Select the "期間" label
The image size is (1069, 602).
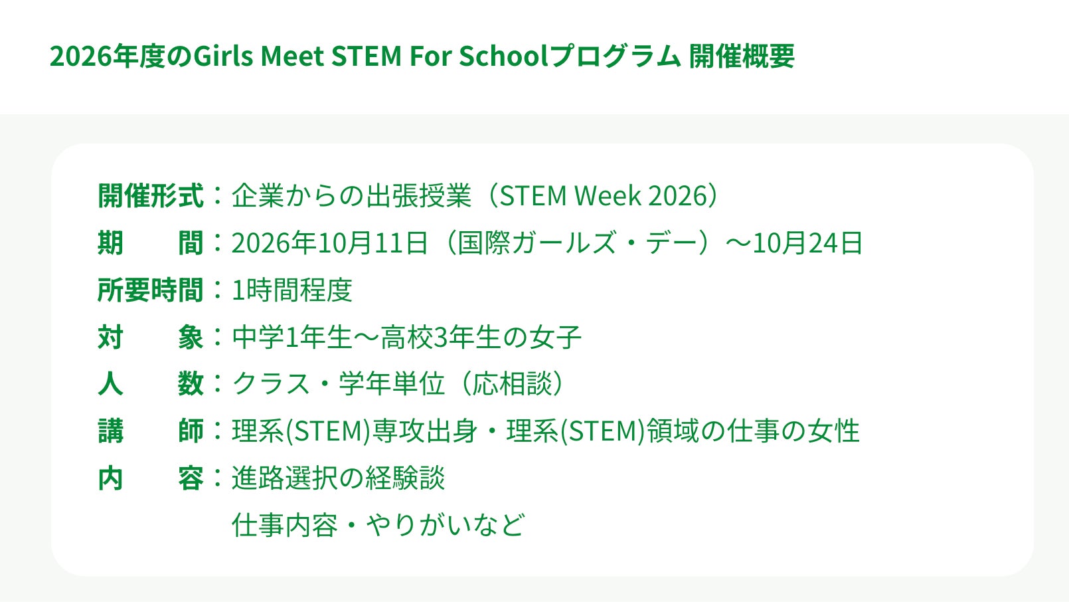[151, 243]
